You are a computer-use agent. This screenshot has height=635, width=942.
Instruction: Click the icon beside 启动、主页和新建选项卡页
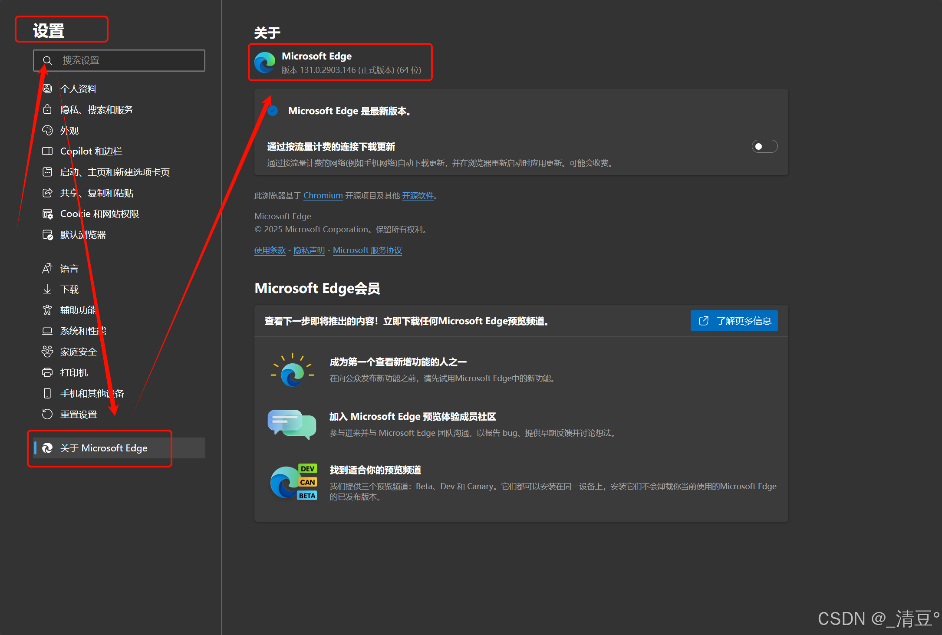pyautogui.click(x=47, y=172)
